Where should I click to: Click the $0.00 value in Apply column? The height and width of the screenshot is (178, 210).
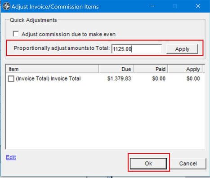tap(193, 78)
